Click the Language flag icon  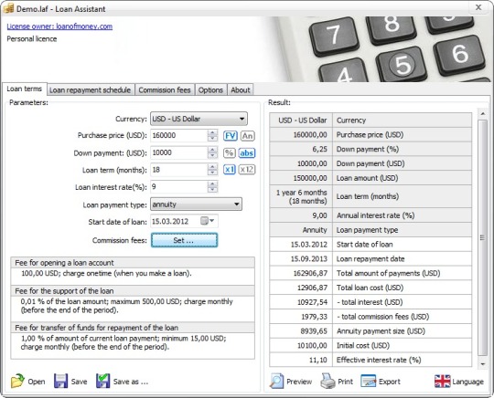443,381
